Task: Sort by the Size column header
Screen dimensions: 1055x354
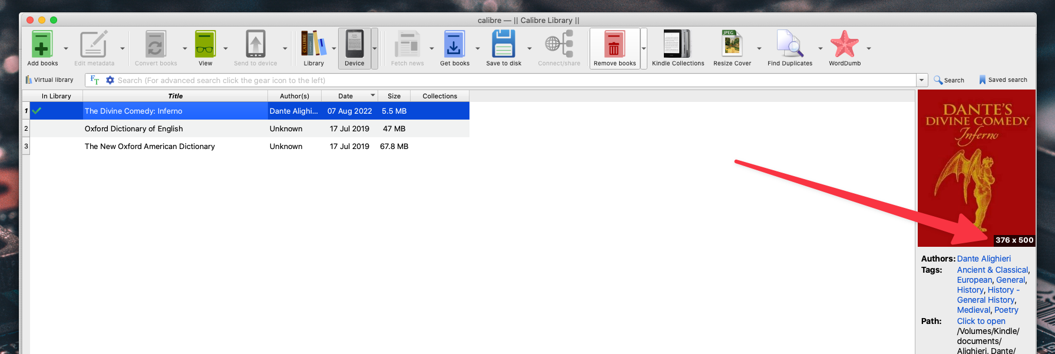Action: coord(394,96)
